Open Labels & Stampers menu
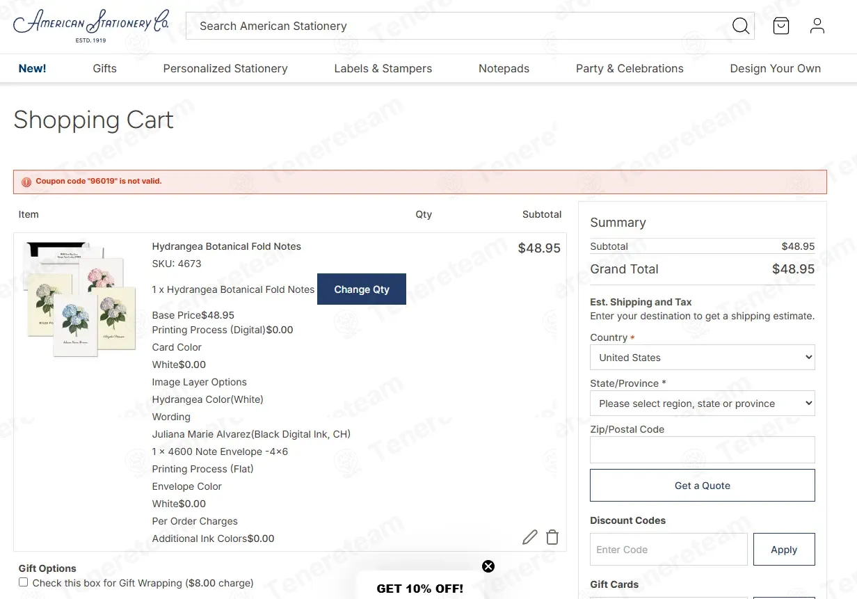Image resolution: width=857 pixels, height=599 pixels. click(383, 68)
